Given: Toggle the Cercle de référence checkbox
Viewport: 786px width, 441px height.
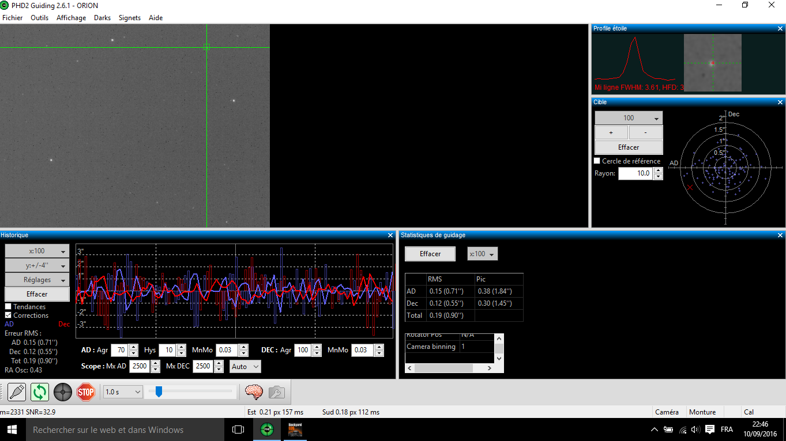Looking at the screenshot, I should [597, 161].
